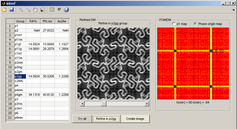The image size is (237, 129).
Task: Select the p2 group cell
Action: (x=20, y=30)
